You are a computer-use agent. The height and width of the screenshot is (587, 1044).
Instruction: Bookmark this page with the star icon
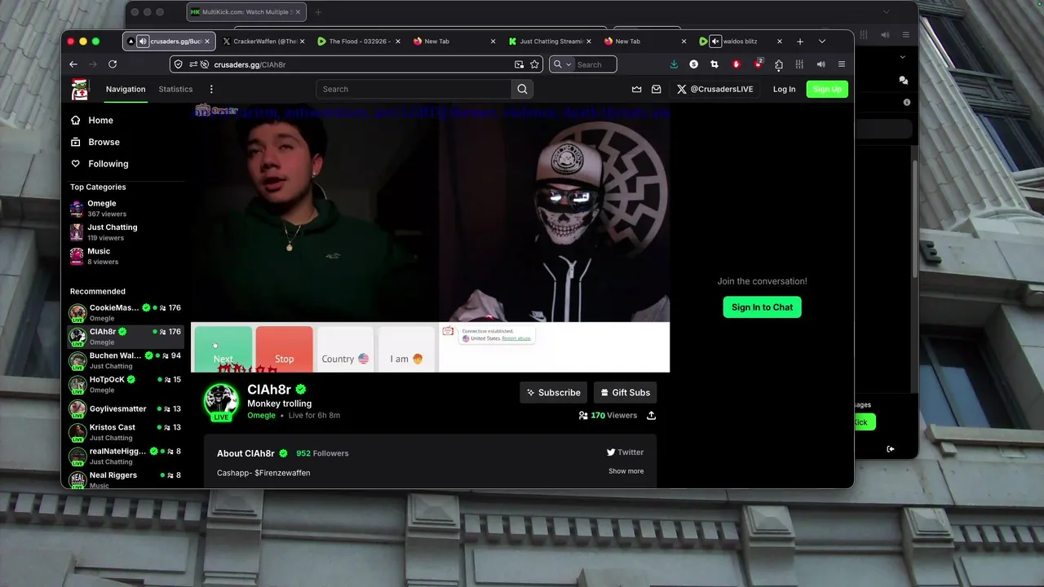point(534,64)
